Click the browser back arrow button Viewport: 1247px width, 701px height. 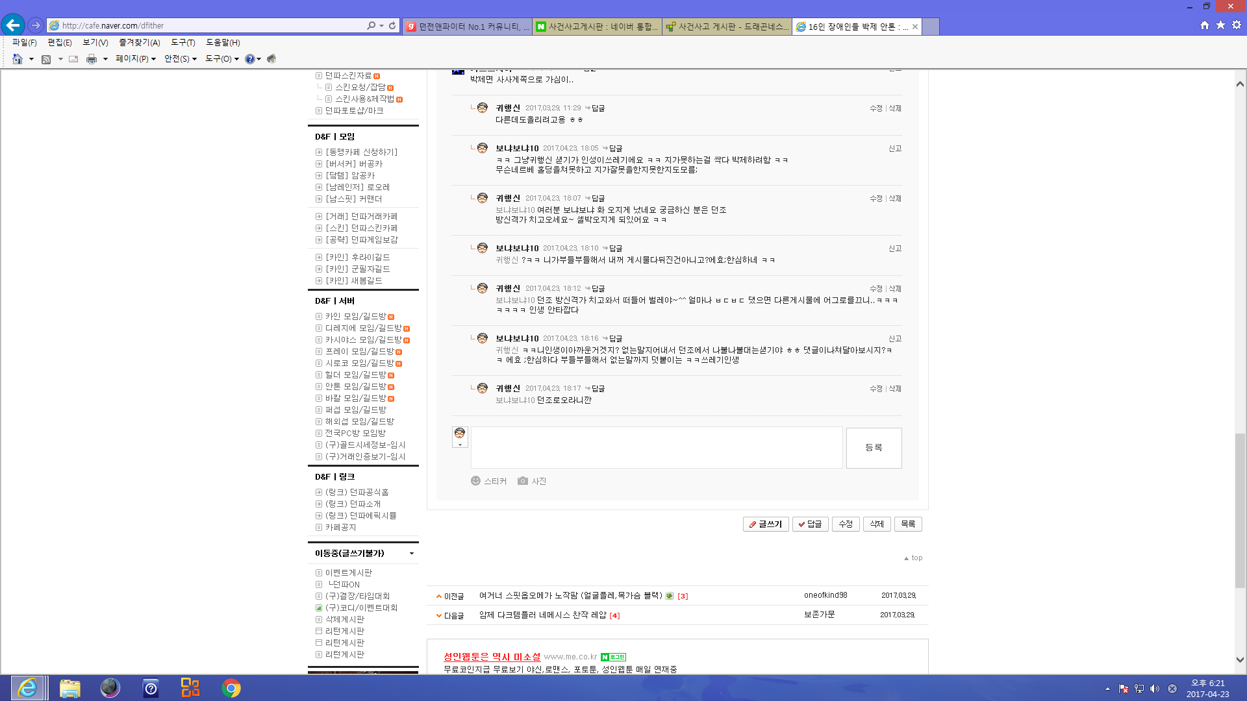pos(13,25)
